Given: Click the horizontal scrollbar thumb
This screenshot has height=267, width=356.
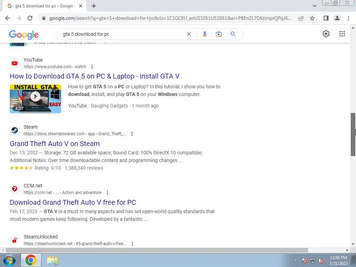Looking at the screenshot, I should pyautogui.click(x=157, y=250).
